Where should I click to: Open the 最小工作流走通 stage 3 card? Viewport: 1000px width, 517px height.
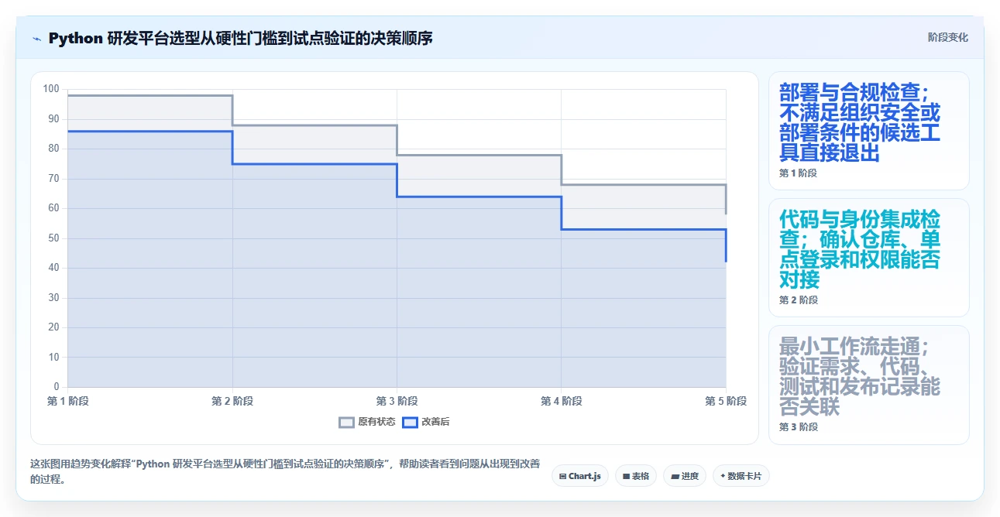pyautogui.click(x=868, y=385)
